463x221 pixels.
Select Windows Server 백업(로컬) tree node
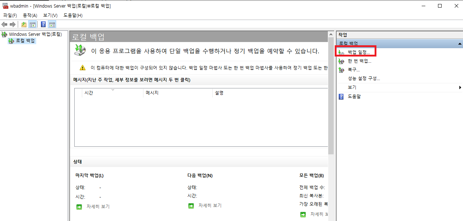coord(36,34)
